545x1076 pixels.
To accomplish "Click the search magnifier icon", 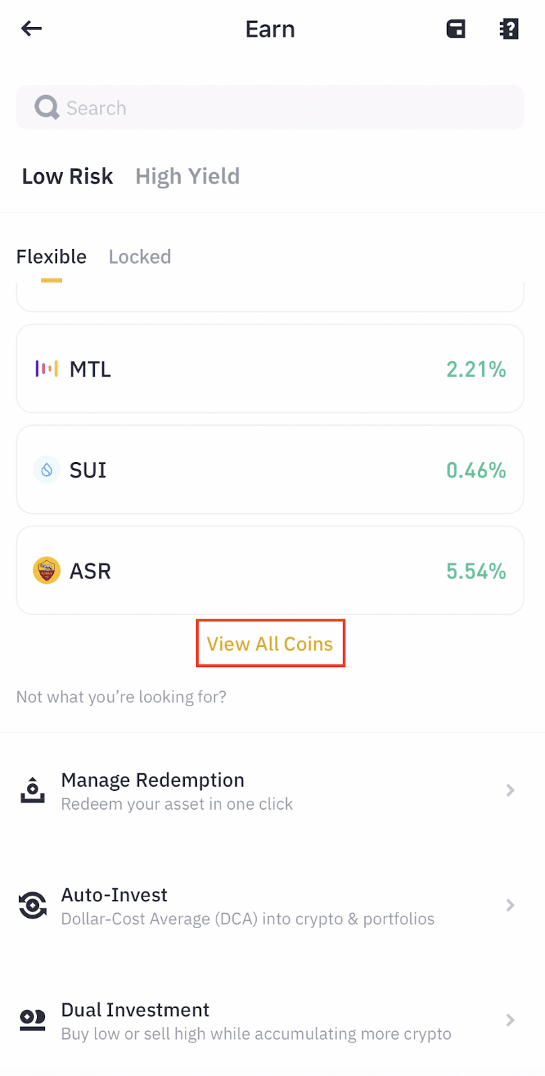I will click(46, 108).
